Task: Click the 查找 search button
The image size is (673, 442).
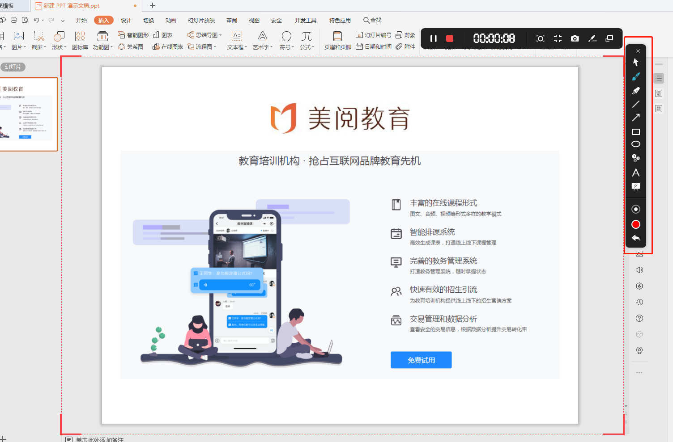Action: [x=372, y=20]
